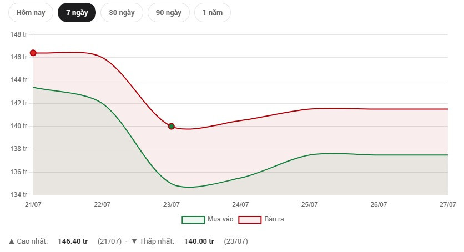Click the red peak marker at 21/07
Viewport: 464px width, 252px height.
click(33, 53)
